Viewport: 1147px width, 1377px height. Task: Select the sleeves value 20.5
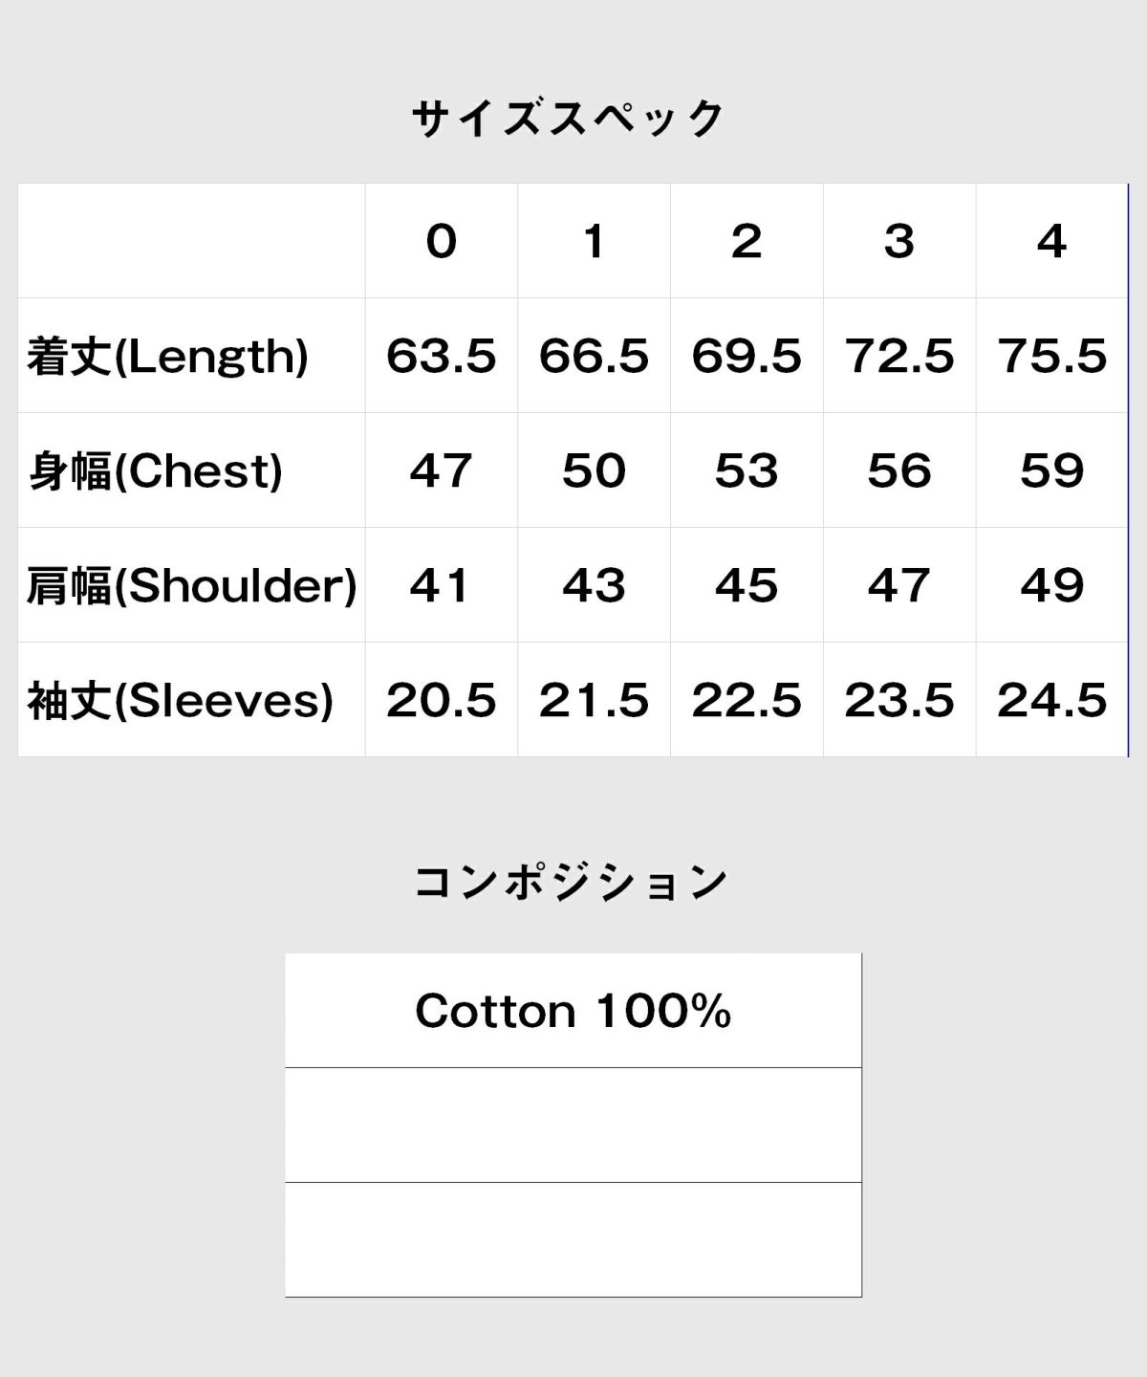coord(442,700)
